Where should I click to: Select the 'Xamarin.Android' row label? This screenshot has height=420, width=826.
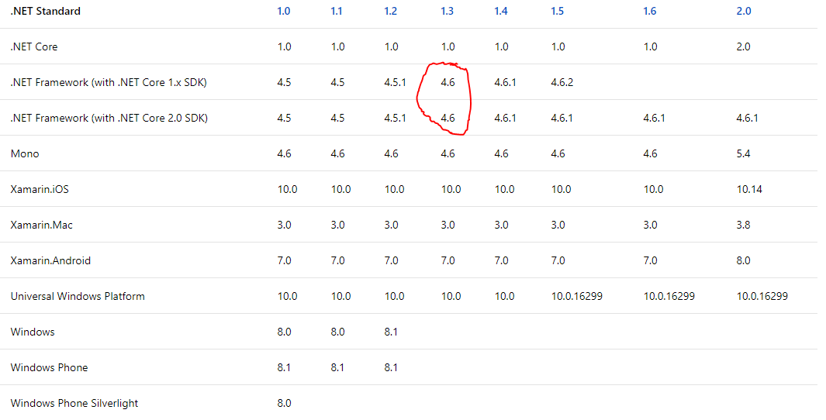pyautogui.click(x=50, y=261)
